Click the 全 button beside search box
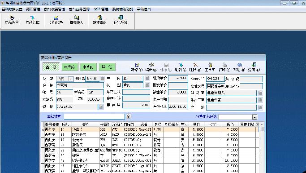This screenshot has height=173, width=306. click(128, 116)
